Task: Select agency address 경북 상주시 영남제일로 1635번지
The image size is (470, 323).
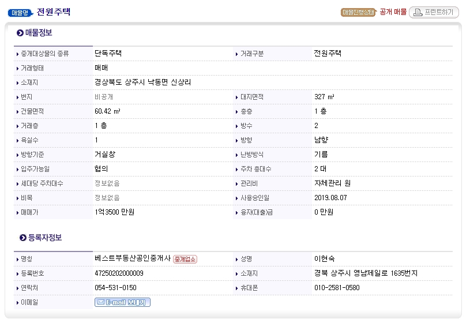Action: (366, 273)
